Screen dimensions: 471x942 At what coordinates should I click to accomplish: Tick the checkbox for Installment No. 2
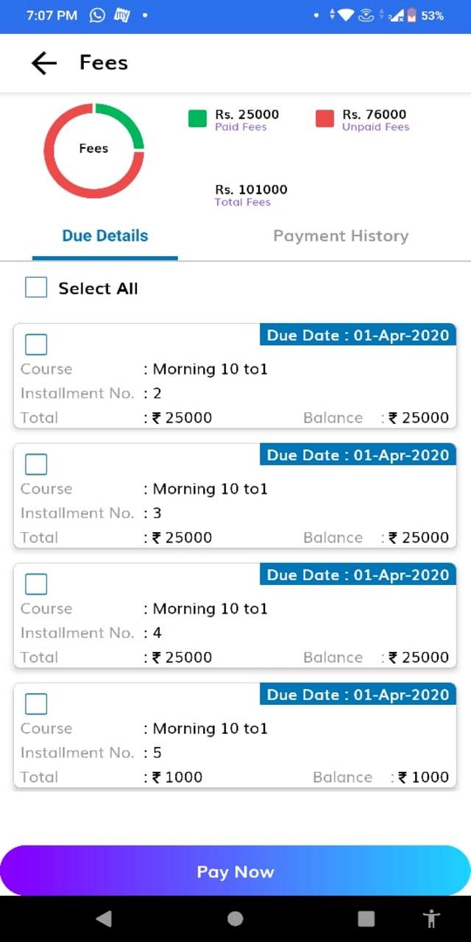pos(36,344)
